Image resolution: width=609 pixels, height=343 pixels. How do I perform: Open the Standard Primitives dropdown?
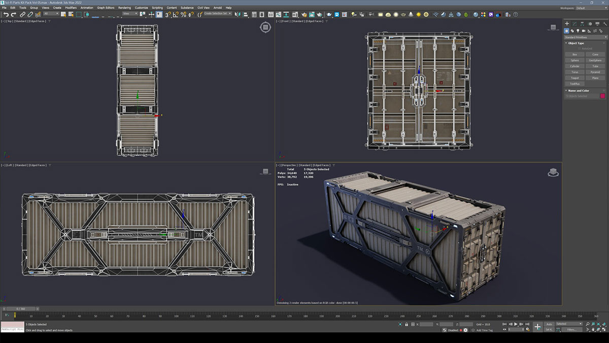pos(585,37)
